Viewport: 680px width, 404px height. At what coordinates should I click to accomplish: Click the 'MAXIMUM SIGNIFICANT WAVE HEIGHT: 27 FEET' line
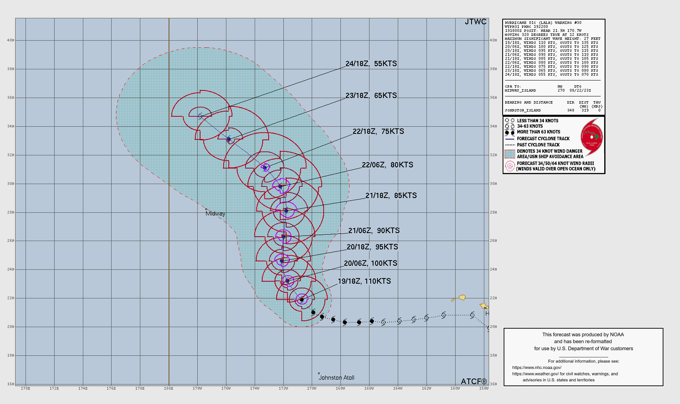[553, 39]
